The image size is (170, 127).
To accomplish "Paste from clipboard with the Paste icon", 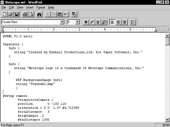I will [60, 14].
